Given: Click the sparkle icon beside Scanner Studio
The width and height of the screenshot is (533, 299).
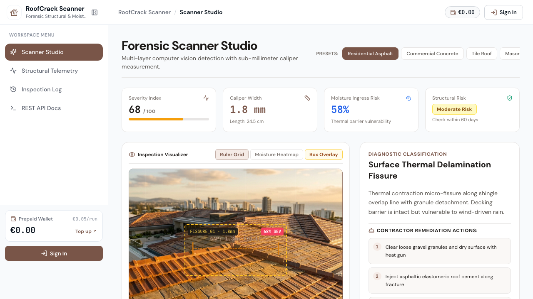Looking at the screenshot, I should tap(13, 52).
